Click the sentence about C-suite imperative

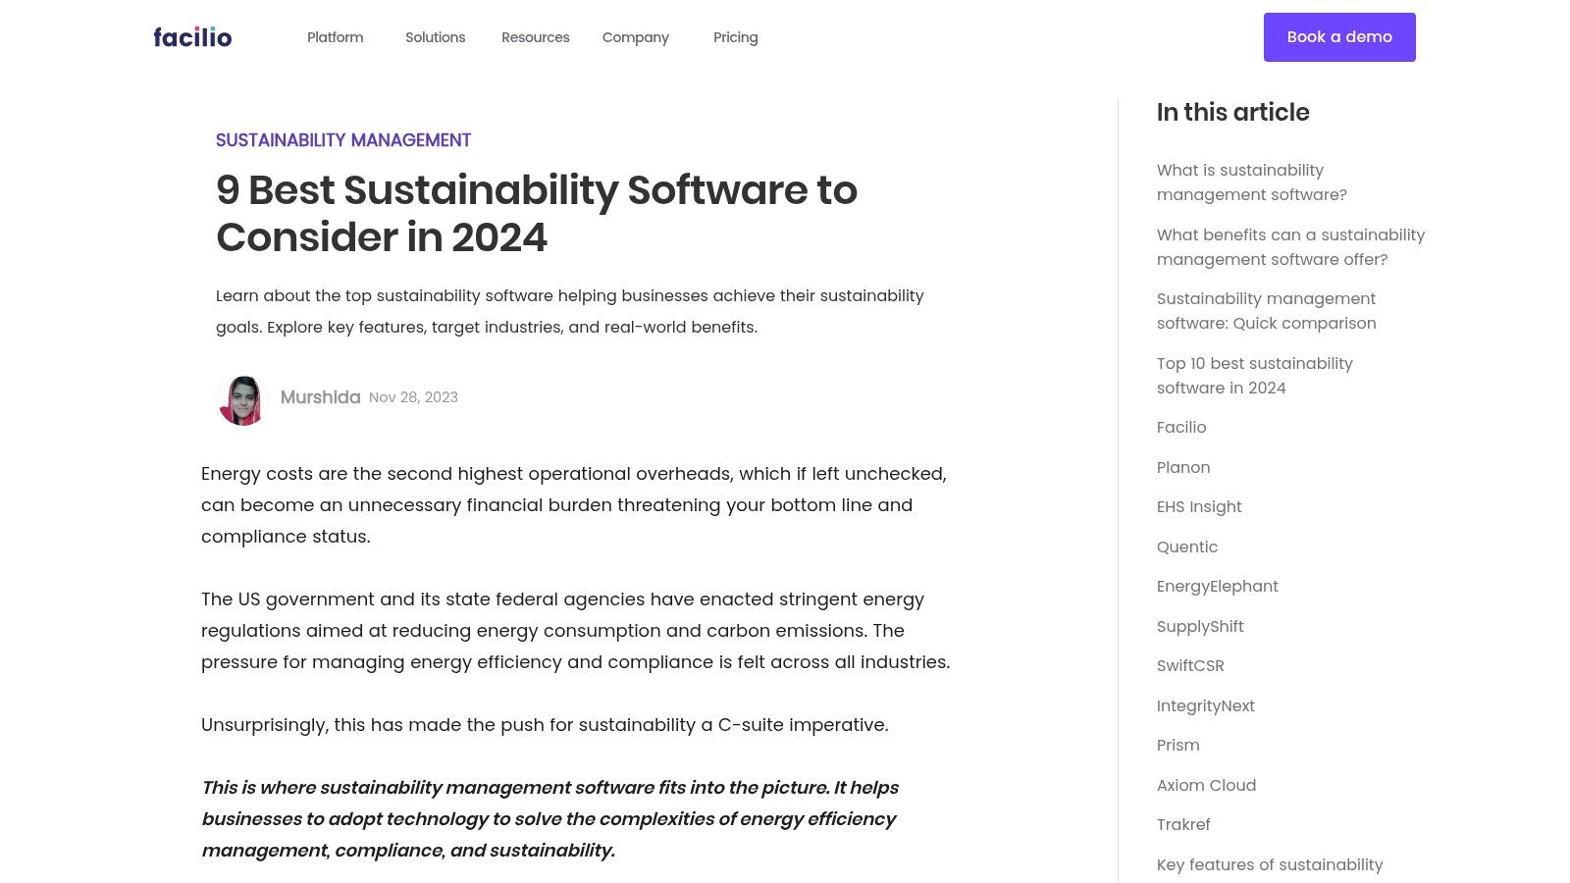click(545, 725)
